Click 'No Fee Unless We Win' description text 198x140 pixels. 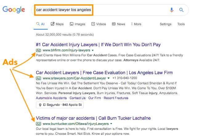(107, 88)
